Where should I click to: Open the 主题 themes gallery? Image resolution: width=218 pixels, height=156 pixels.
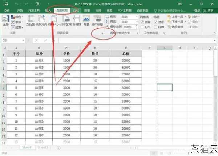pos(6,22)
